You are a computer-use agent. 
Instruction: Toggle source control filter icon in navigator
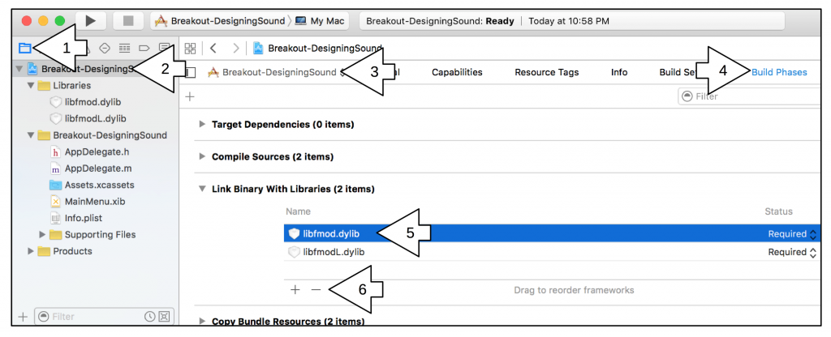click(164, 317)
